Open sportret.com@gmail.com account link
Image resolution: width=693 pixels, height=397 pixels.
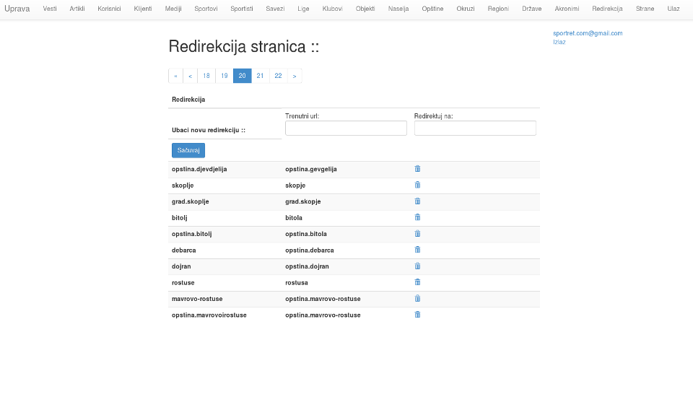[587, 33]
